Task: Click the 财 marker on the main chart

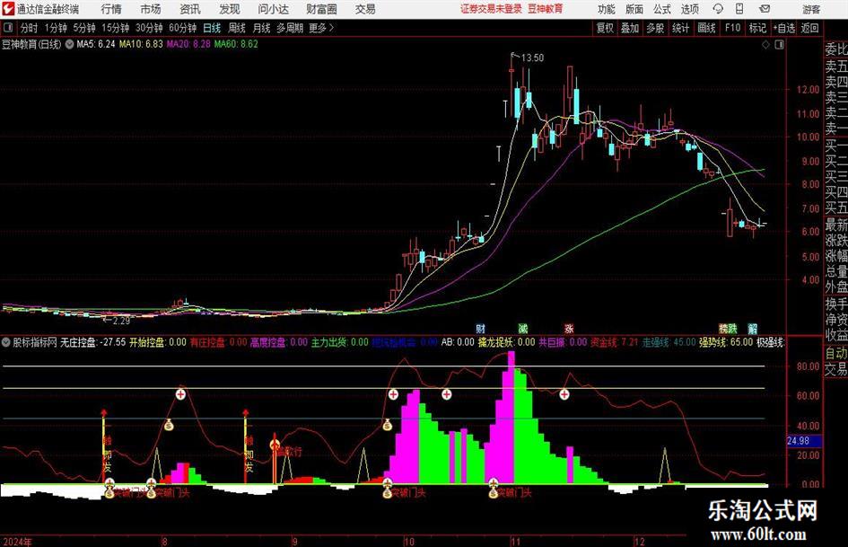Action: (x=480, y=329)
